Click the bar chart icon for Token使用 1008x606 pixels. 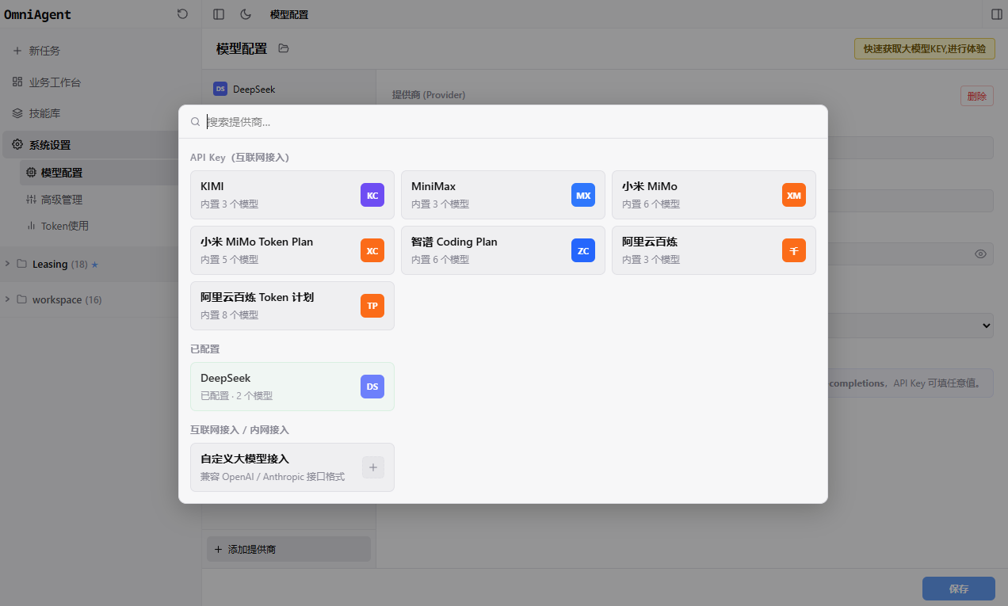point(31,226)
